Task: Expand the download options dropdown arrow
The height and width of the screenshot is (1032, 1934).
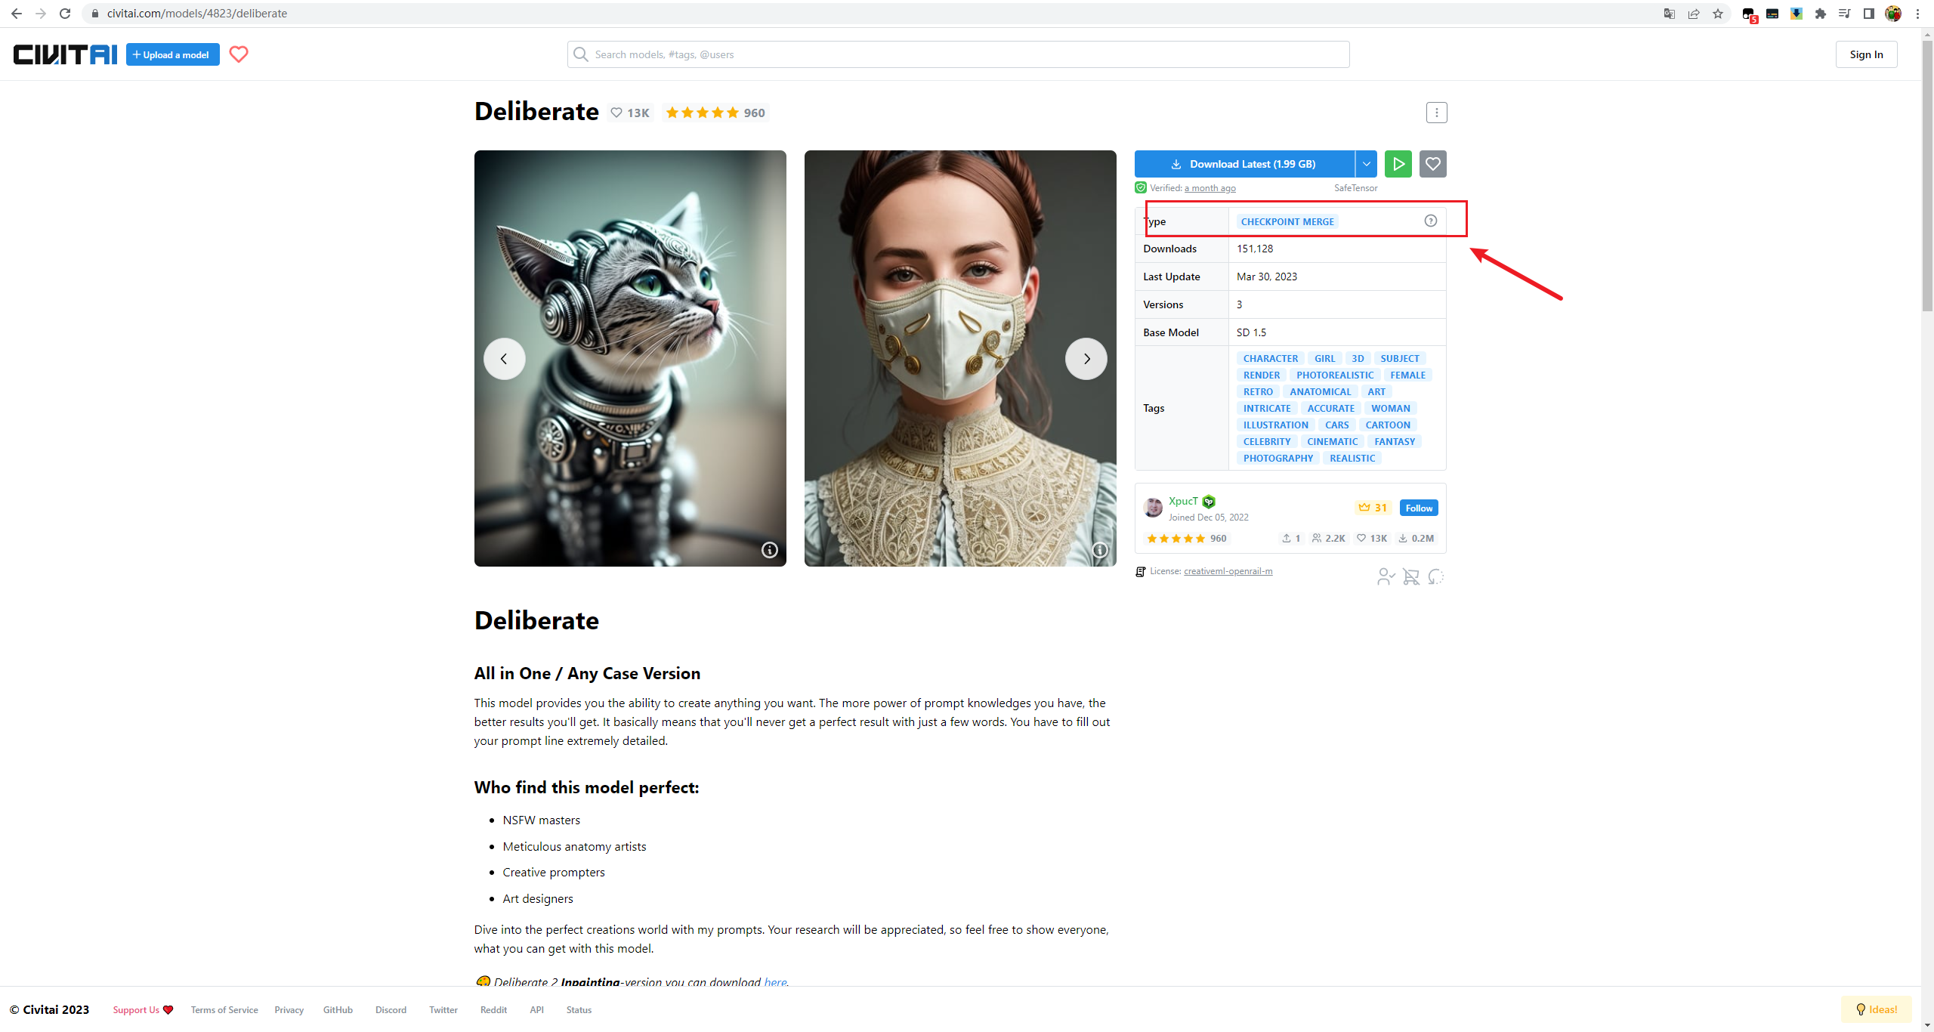Action: click(x=1366, y=164)
